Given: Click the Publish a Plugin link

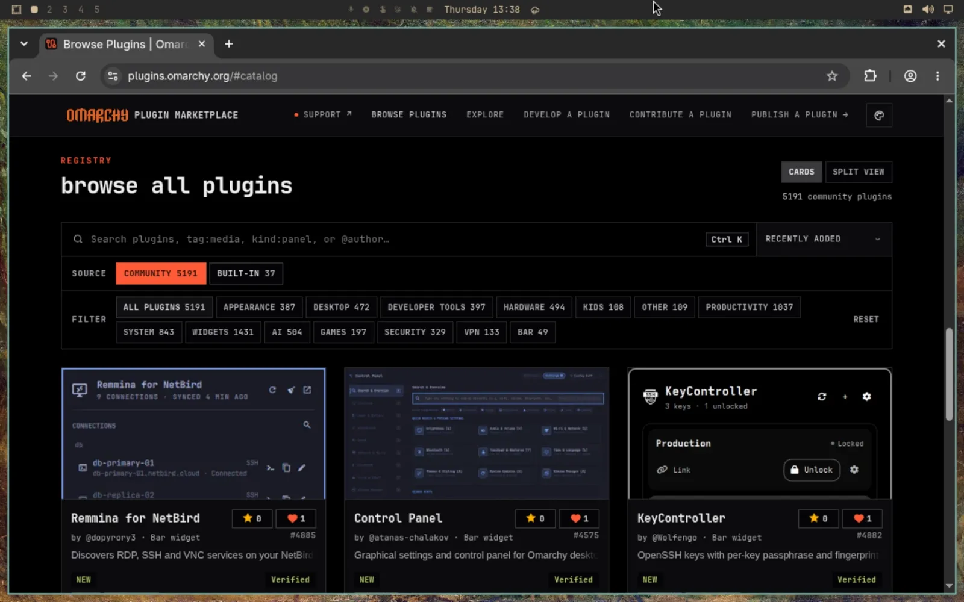Looking at the screenshot, I should [800, 114].
